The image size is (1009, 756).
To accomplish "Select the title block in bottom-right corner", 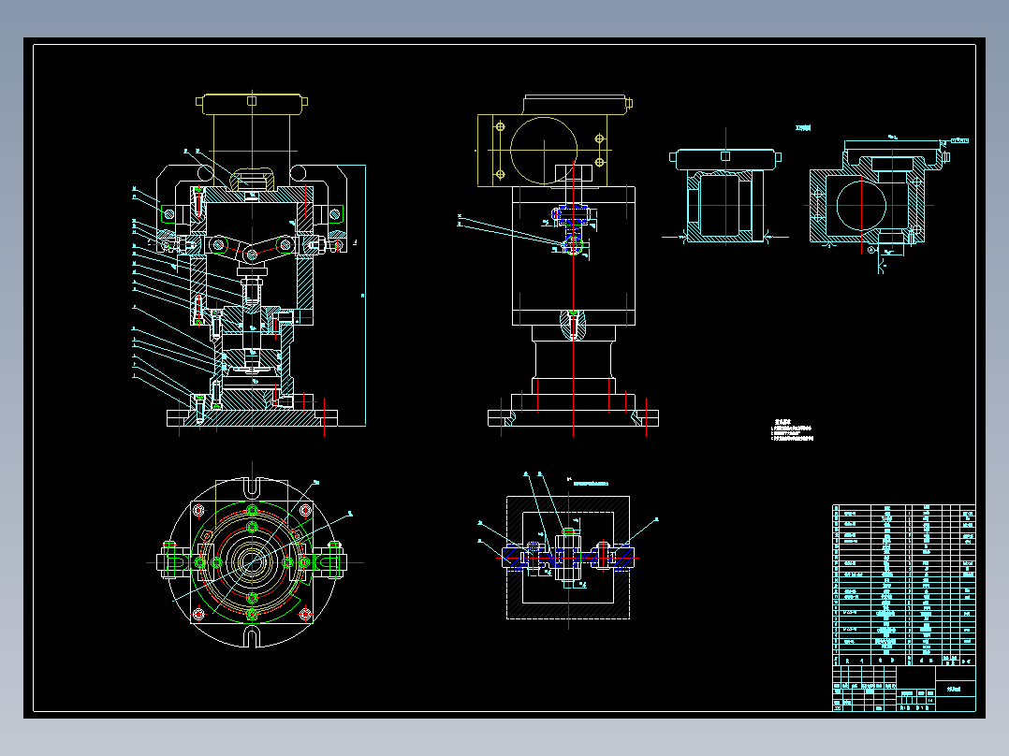I will (904, 689).
